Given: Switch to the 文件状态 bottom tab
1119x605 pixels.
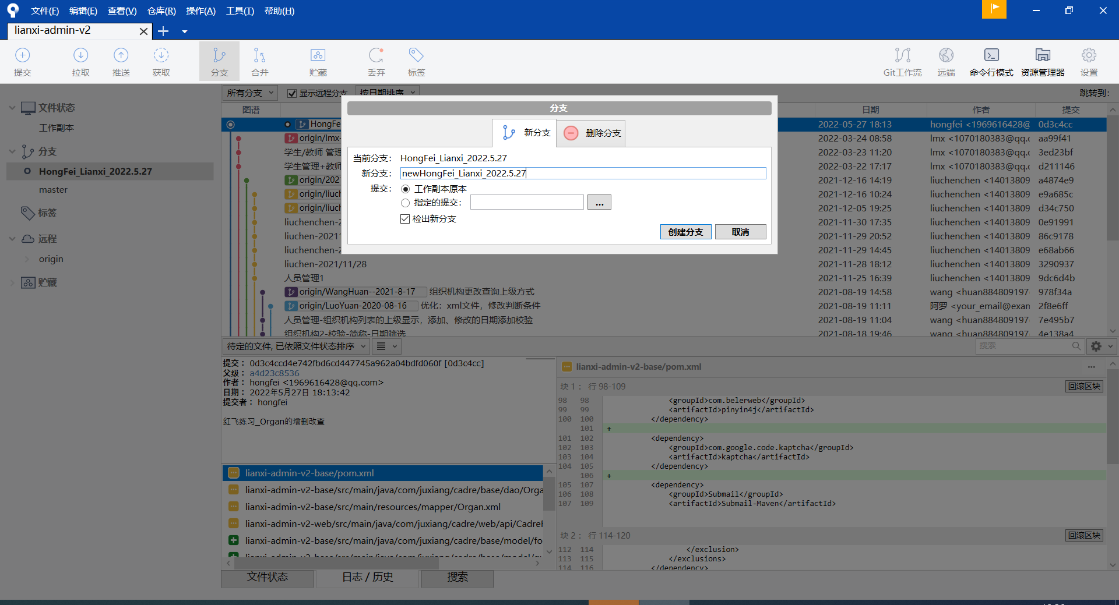Looking at the screenshot, I should click(x=268, y=577).
